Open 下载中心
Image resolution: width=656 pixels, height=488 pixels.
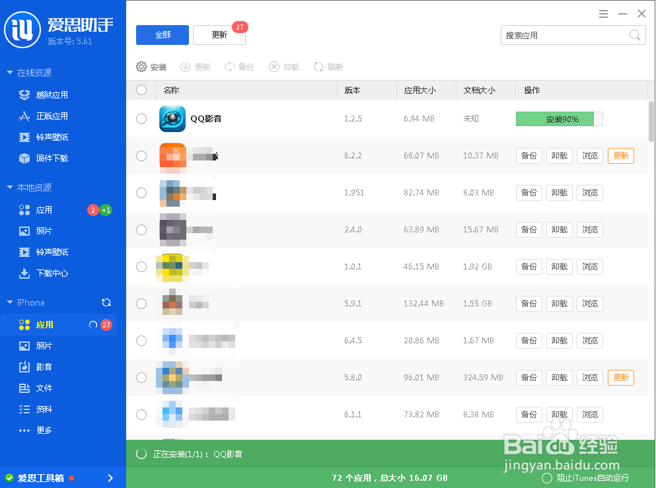coord(44,273)
